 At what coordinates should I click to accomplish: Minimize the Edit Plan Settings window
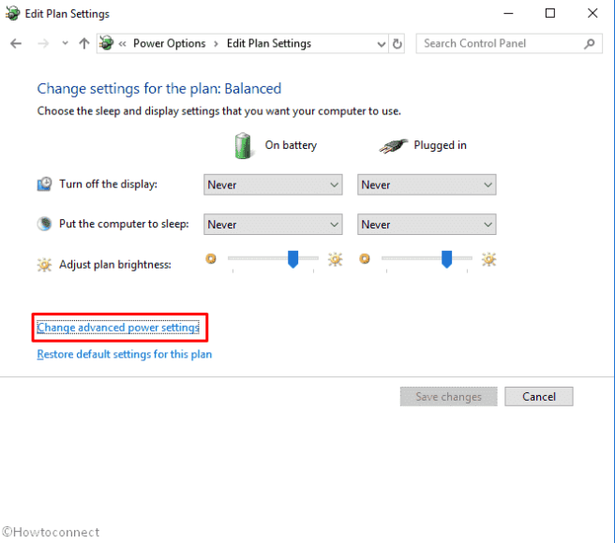(508, 14)
